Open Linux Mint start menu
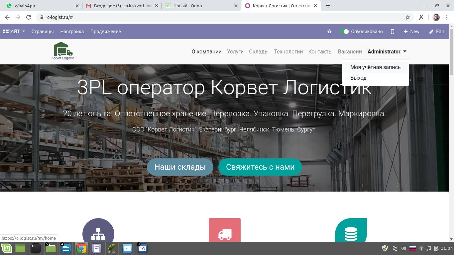This screenshot has height=255, width=454. coord(6,248)
